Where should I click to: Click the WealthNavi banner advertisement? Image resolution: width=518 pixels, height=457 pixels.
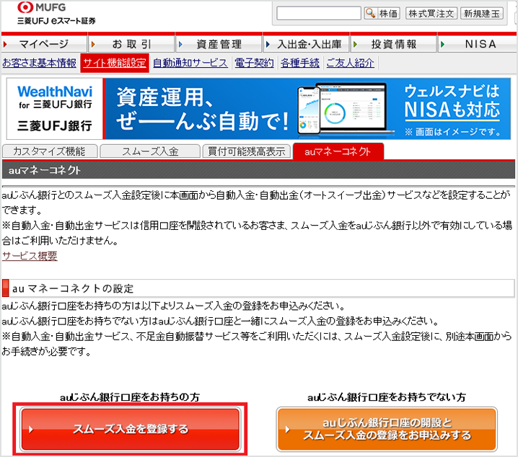[258, 108]
